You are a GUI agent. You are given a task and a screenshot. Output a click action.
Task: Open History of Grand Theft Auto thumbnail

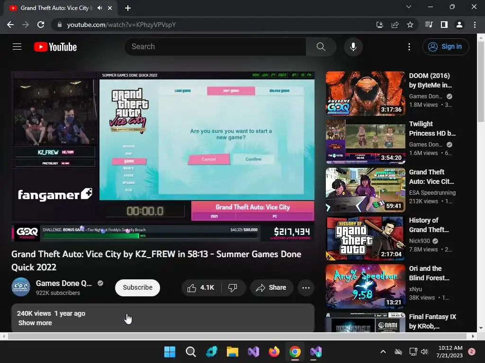pyautogui.click(x=365, y=238)
